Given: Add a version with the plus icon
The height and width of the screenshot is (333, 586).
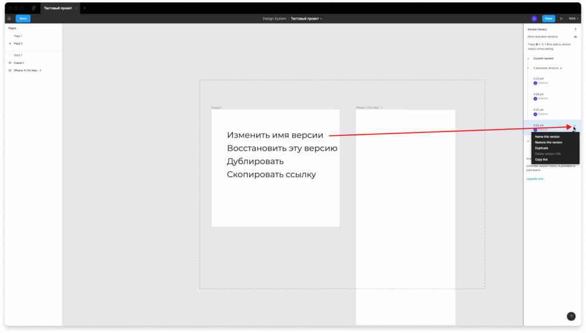Looking at the screenshot, I should [575, 29].
